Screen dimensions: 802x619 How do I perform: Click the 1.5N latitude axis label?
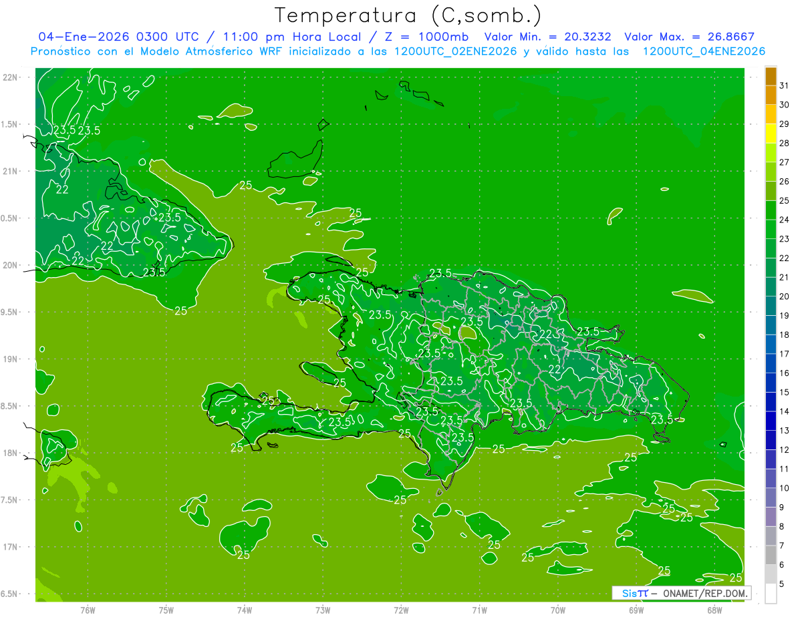[10, 124]
